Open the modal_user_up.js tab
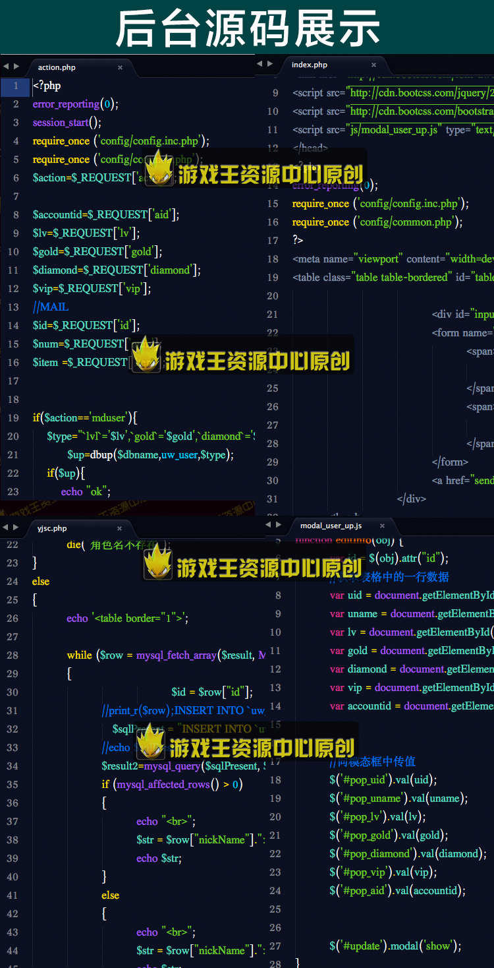 [331, 526]
